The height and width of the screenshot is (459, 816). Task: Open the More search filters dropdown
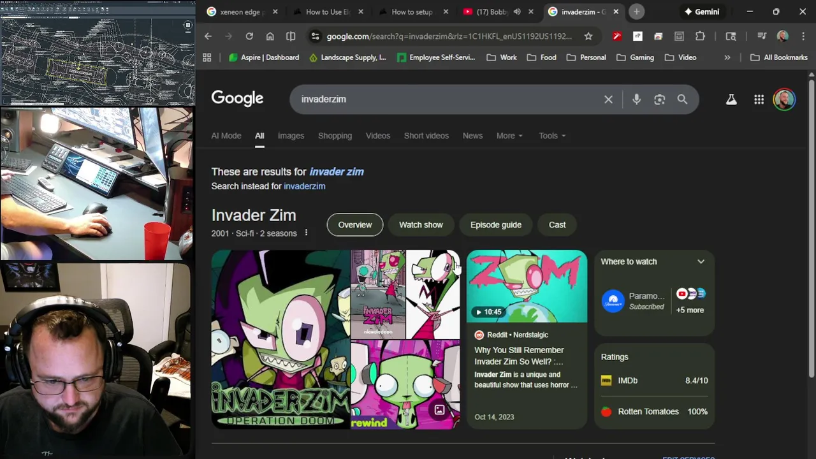pyautogui.click(x=509, y=136)
